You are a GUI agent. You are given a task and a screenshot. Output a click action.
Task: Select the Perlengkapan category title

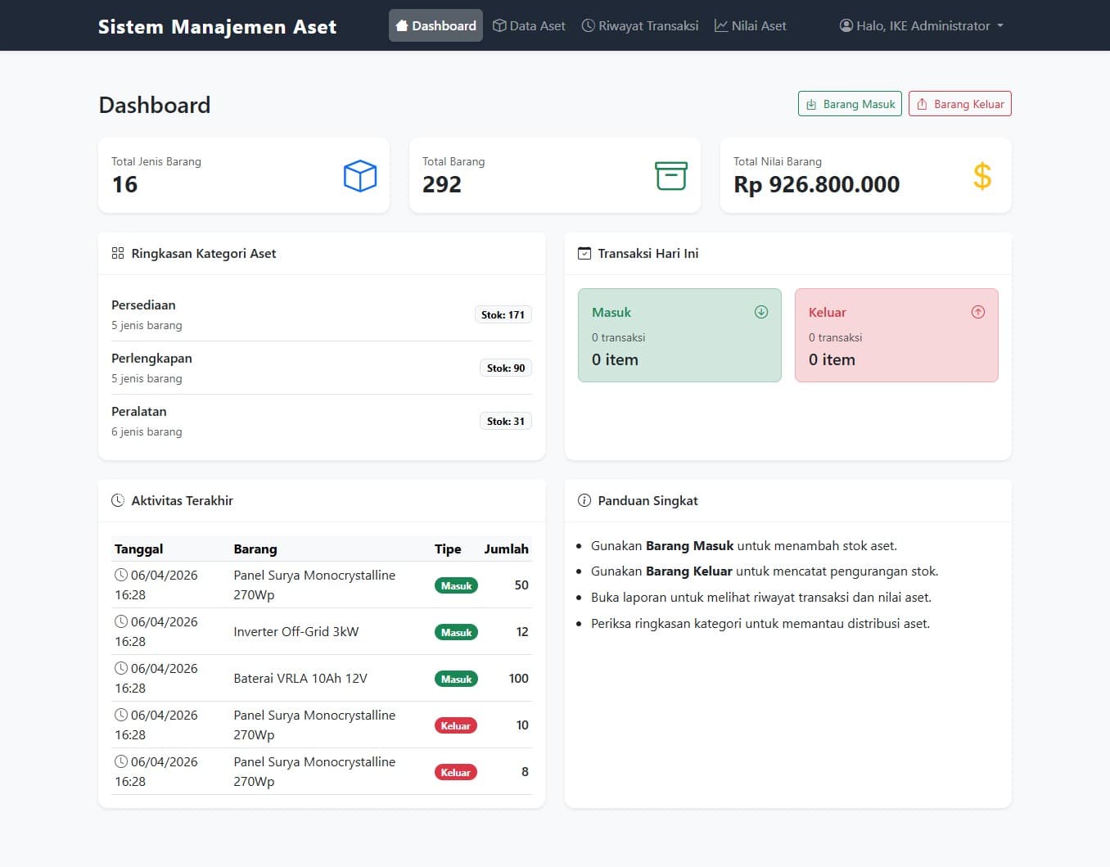(151, 358)
